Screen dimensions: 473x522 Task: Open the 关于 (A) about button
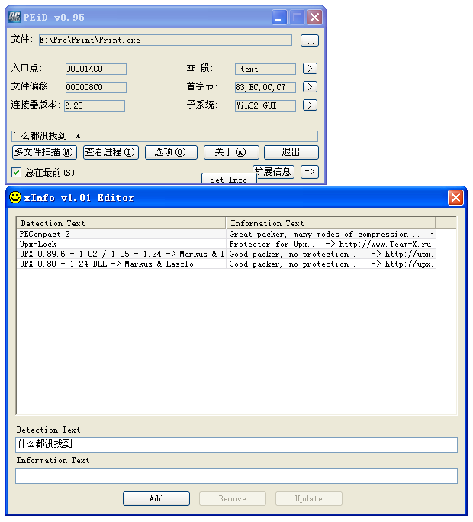click(231, 152)
